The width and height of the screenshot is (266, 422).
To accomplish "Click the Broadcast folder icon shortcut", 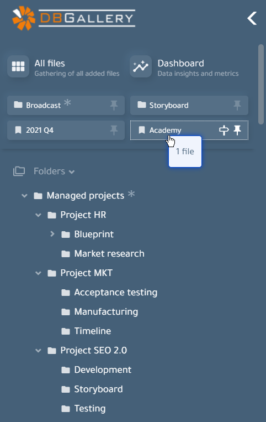I will tap(18, 105).
